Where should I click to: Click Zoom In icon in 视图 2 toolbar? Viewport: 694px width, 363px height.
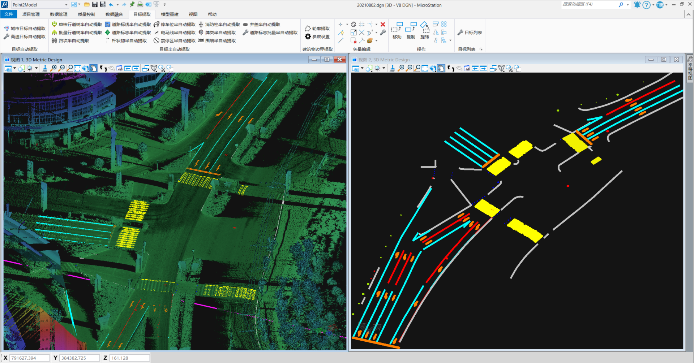(401, 68)
